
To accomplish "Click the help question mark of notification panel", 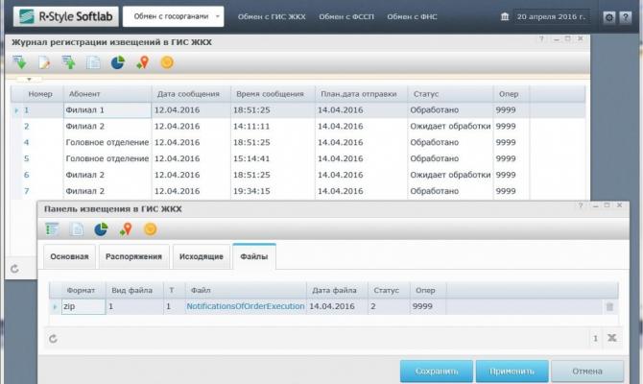I will point(581,205).
